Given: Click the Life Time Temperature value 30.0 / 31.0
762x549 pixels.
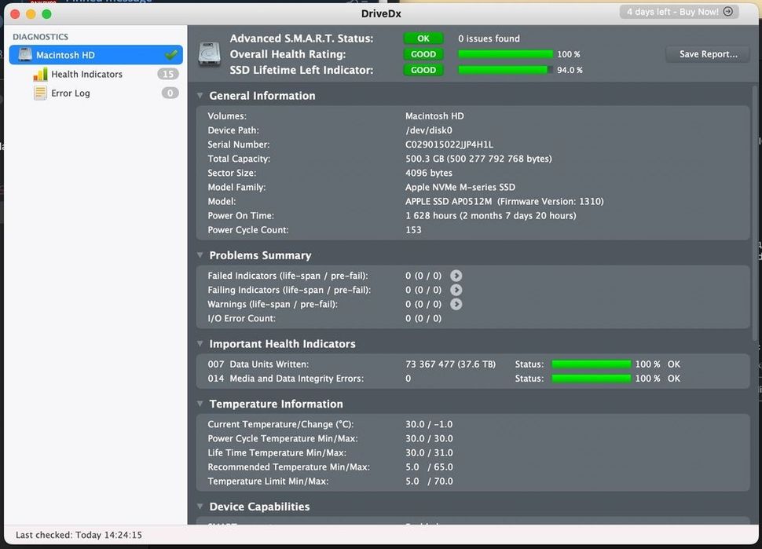Looking at the screenshot, I should pyautogui.click(x=429, y=453).
